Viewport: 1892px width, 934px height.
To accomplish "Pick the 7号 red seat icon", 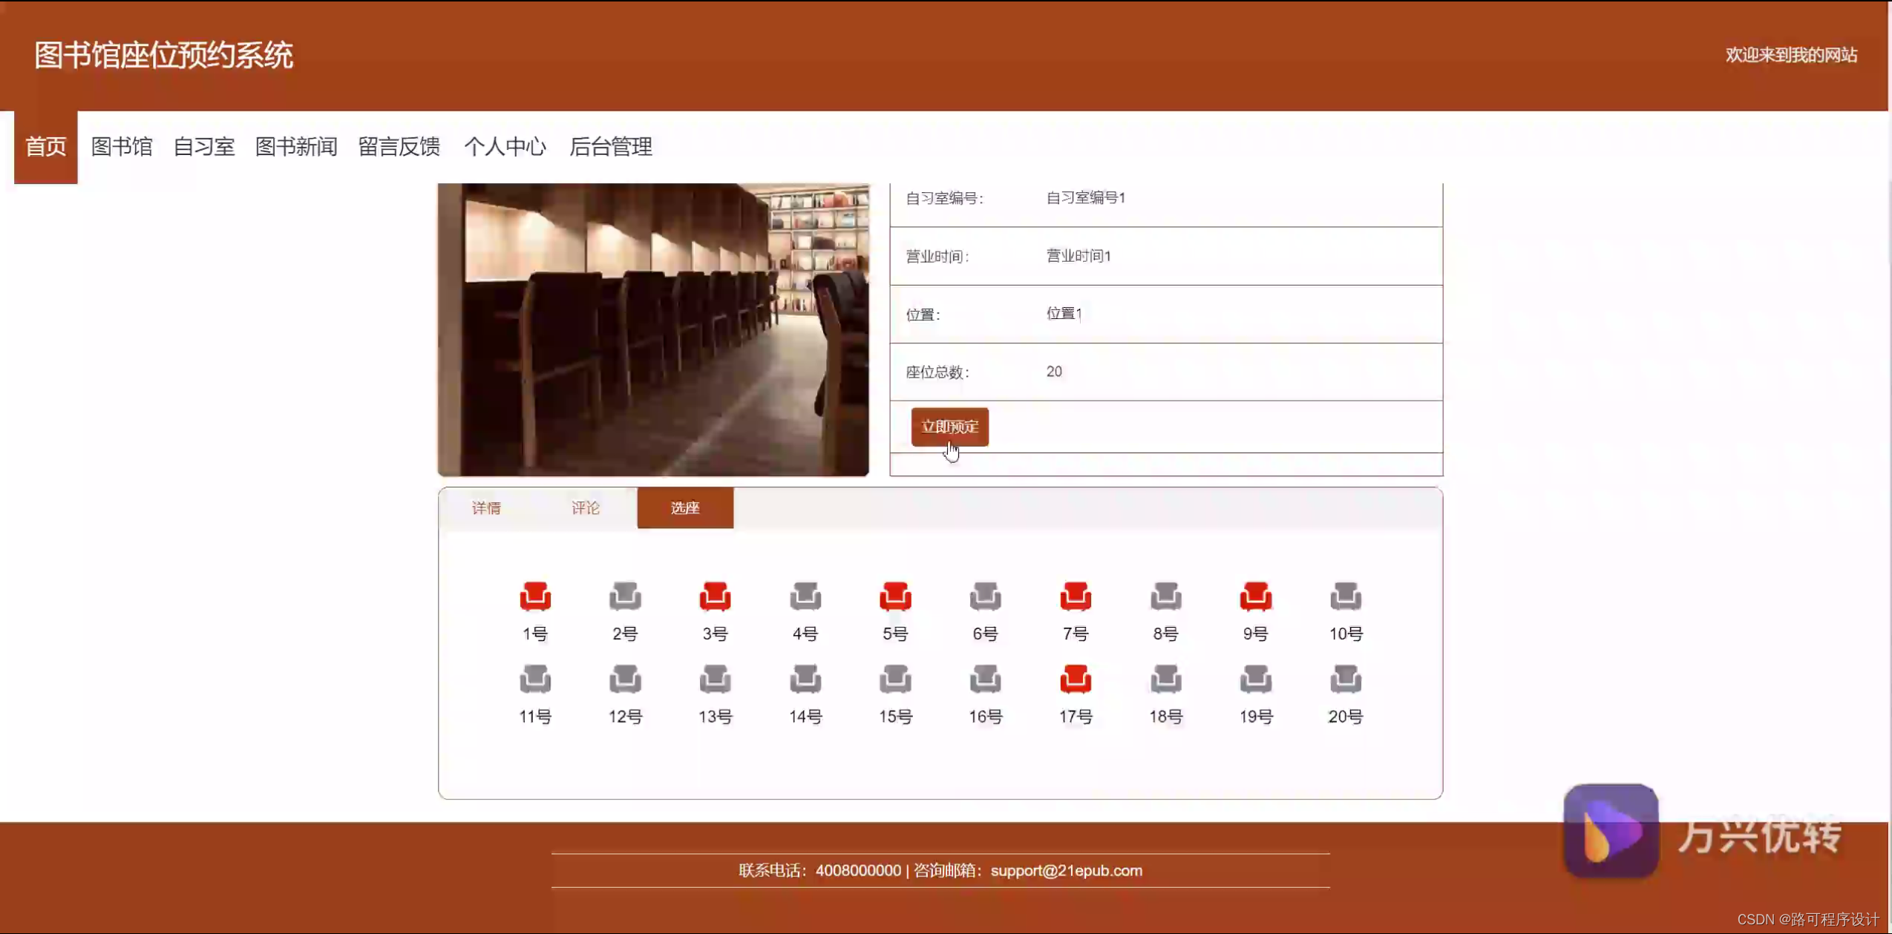I will tap(1076, 596).
